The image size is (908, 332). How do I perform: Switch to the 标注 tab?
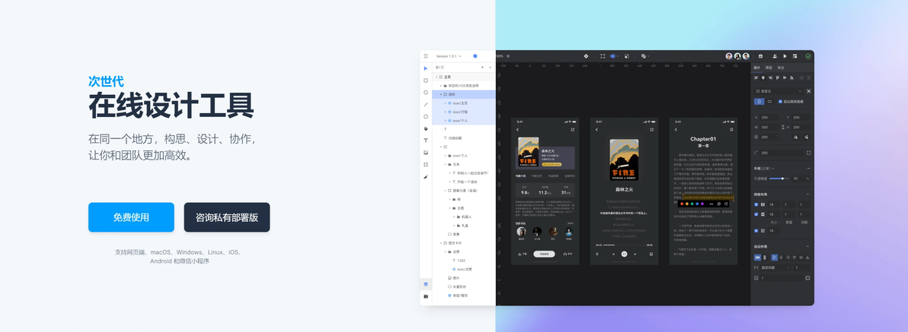point(781,68)
